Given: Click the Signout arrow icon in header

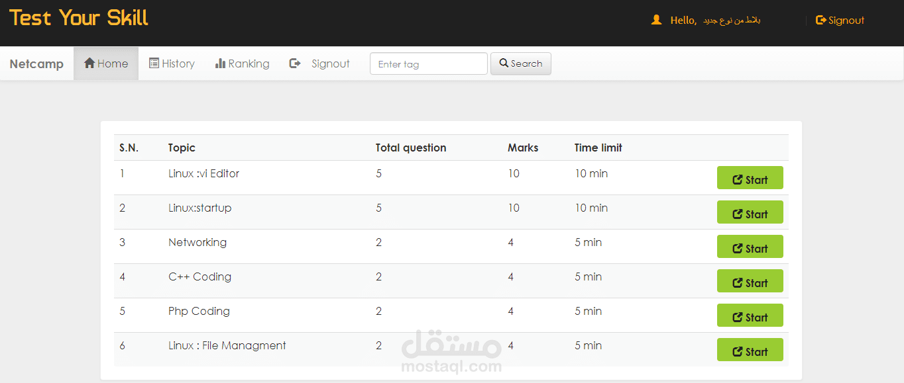Looking at the screenshot, I should point(820,21).
